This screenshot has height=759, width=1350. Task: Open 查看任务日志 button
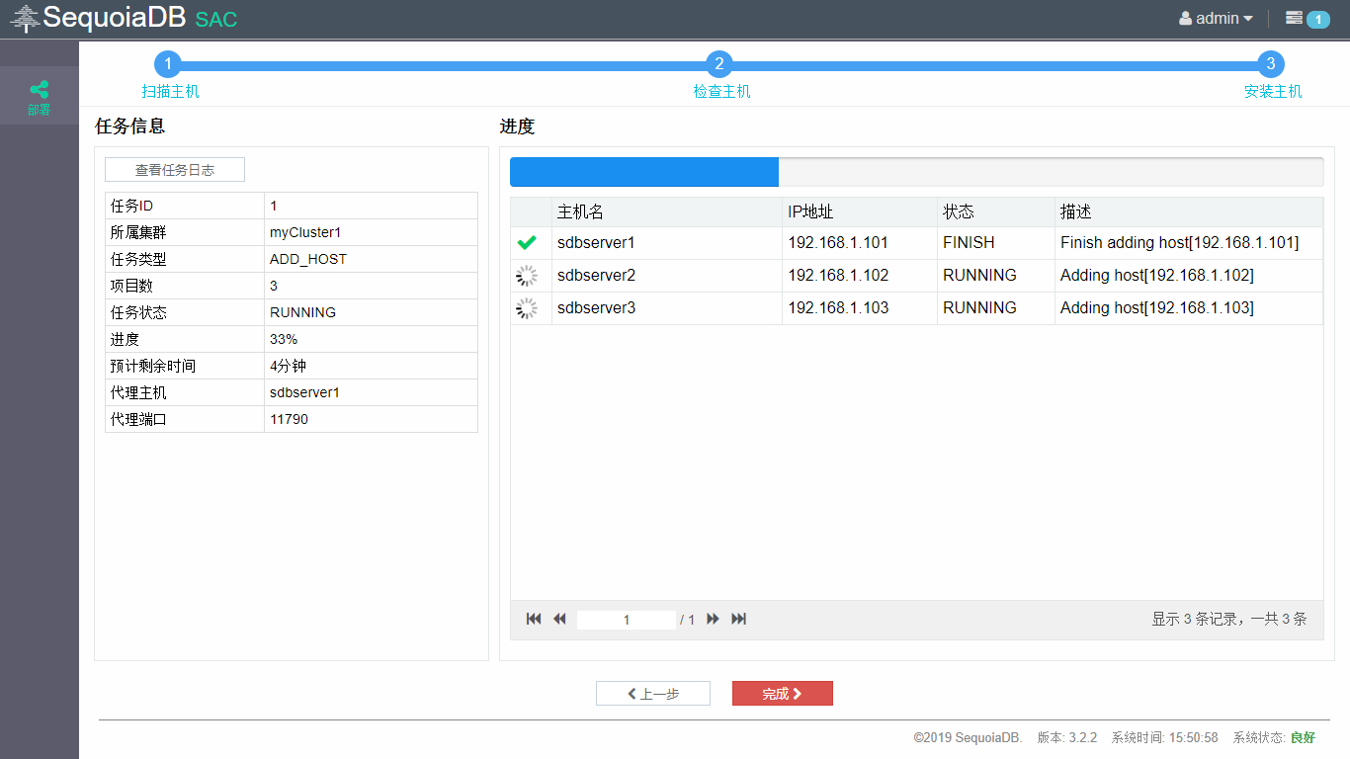[x=175, y=170]
